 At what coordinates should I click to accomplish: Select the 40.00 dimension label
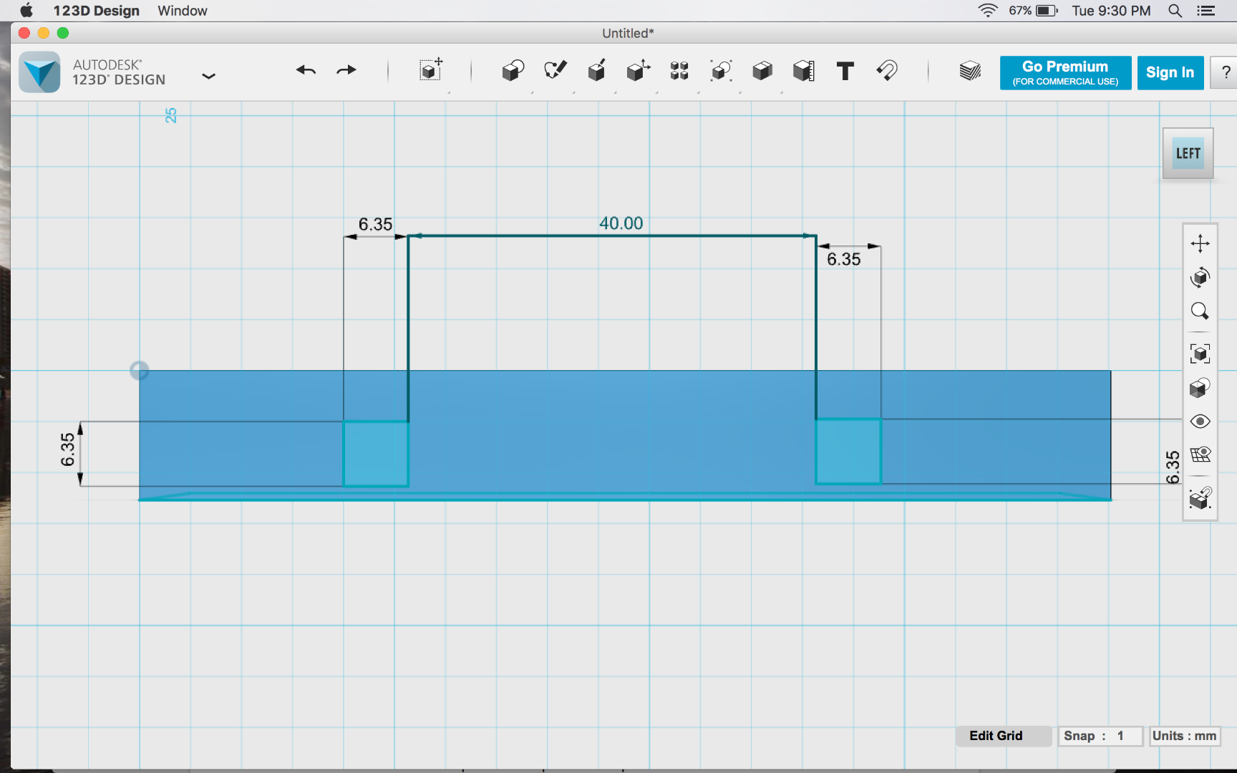tap(621, 223)
